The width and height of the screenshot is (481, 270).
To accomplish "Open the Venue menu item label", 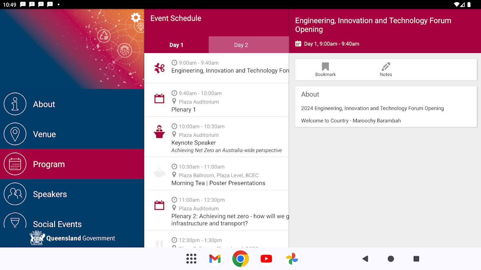I will (44, 134).
